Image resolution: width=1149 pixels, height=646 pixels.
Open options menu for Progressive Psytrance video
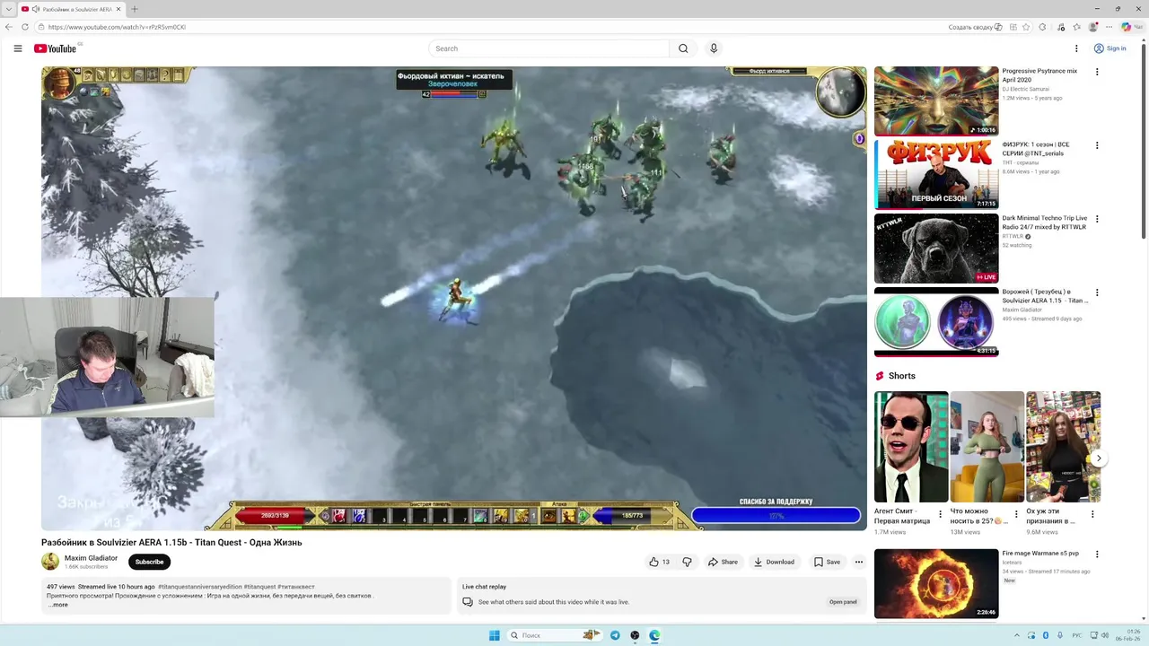(x=1096, y=72)
